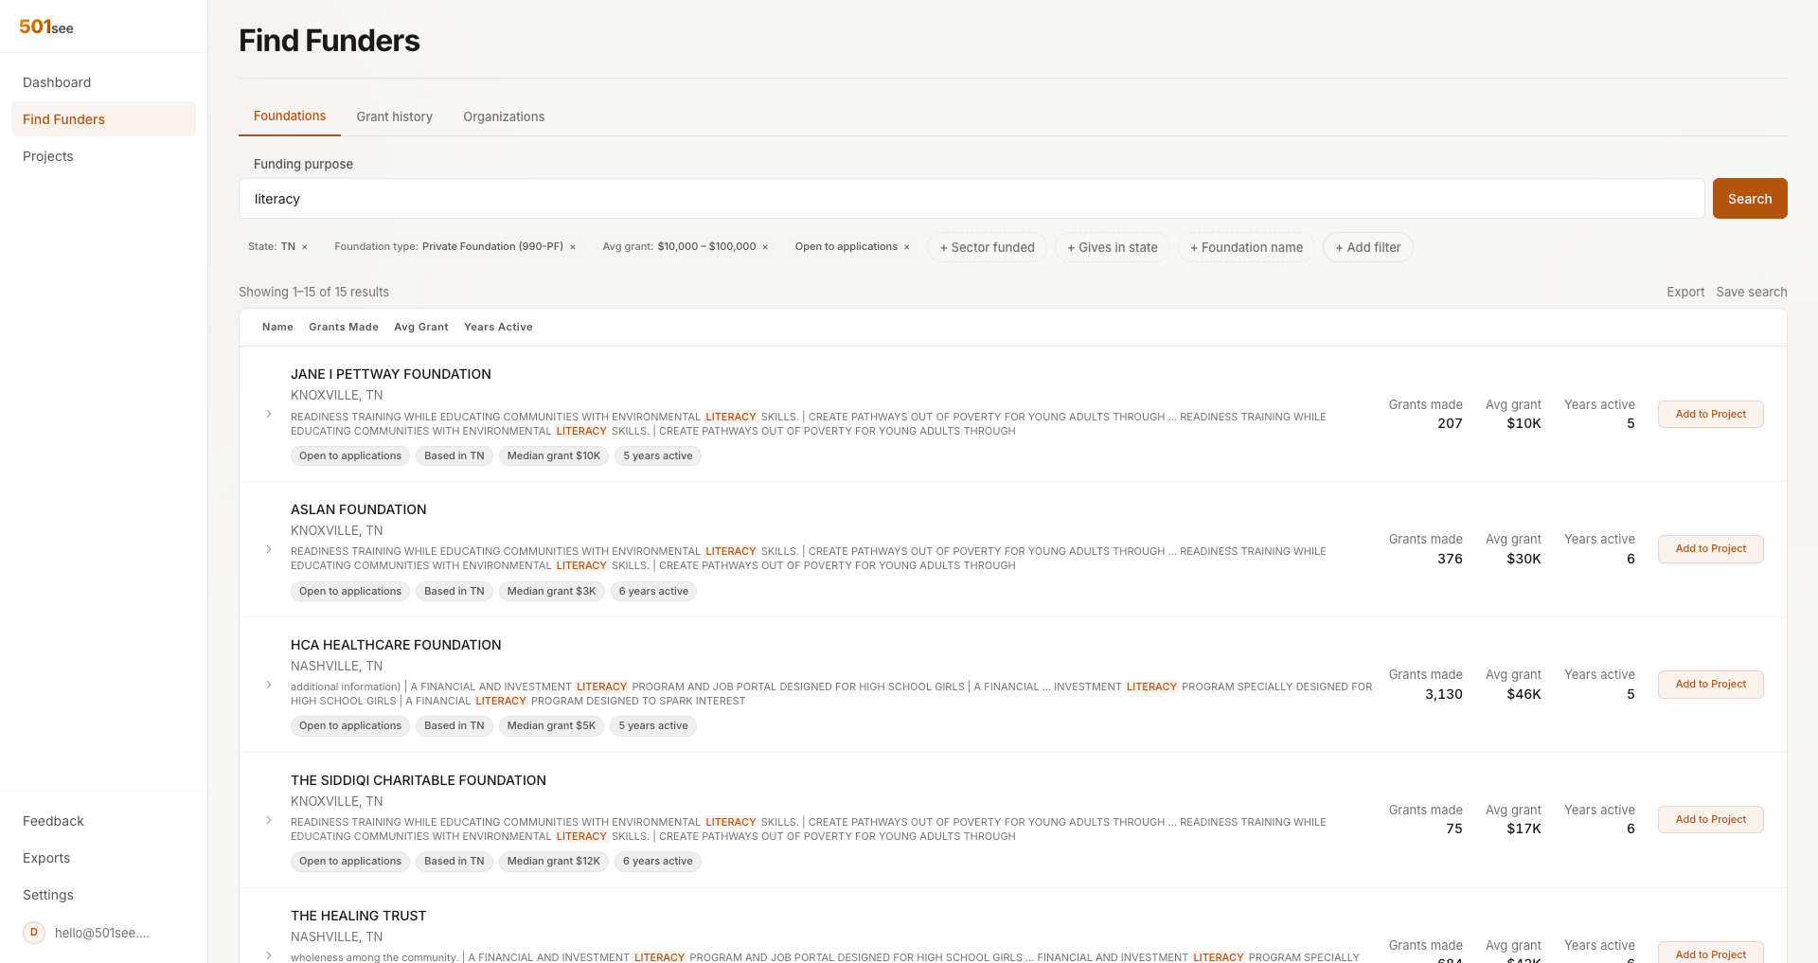Viewport: 1818px width, 963px height.
Task: Click the Median grant $12K tag
Action: [554, 862]
